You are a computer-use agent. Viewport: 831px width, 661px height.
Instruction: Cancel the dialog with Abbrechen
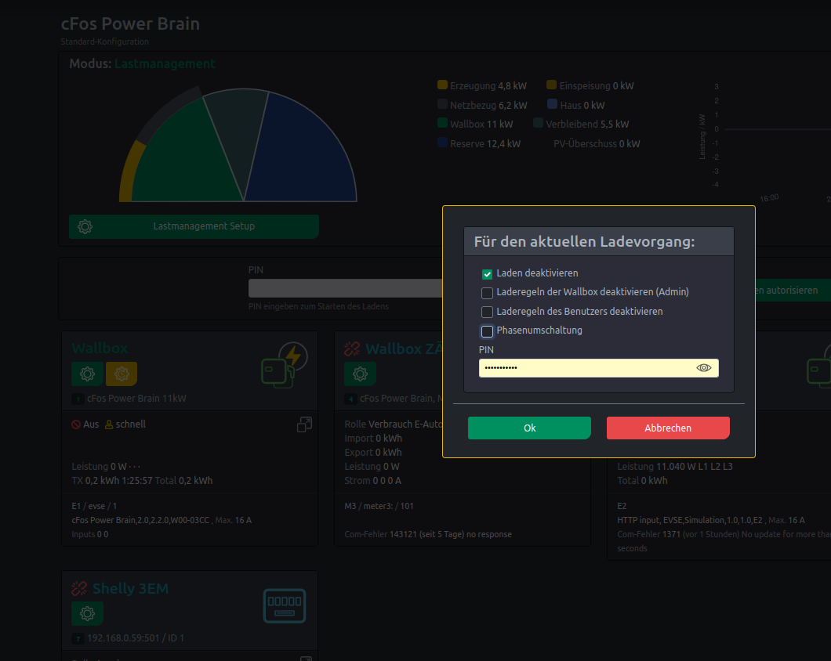point(668,428)
